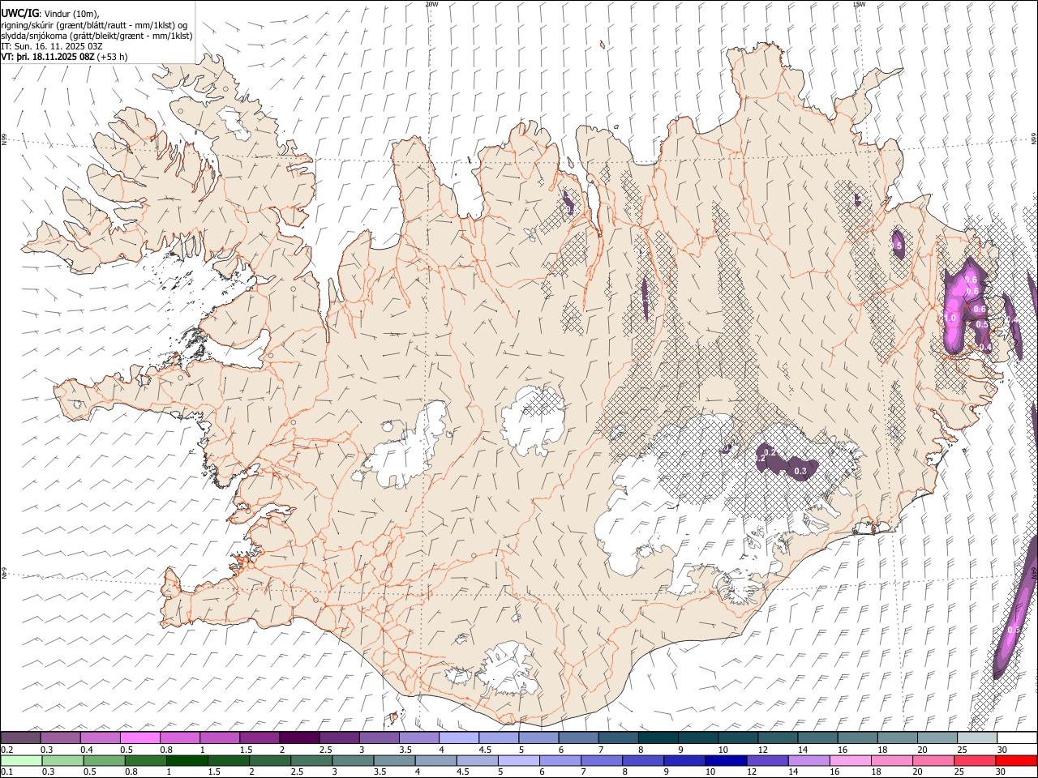Image resolution: width=1038 pixels, height=778 pixels.
Task: Click the '0.4' precipitation value in the east
Action: pyautogui.click(x=985, y=347)
